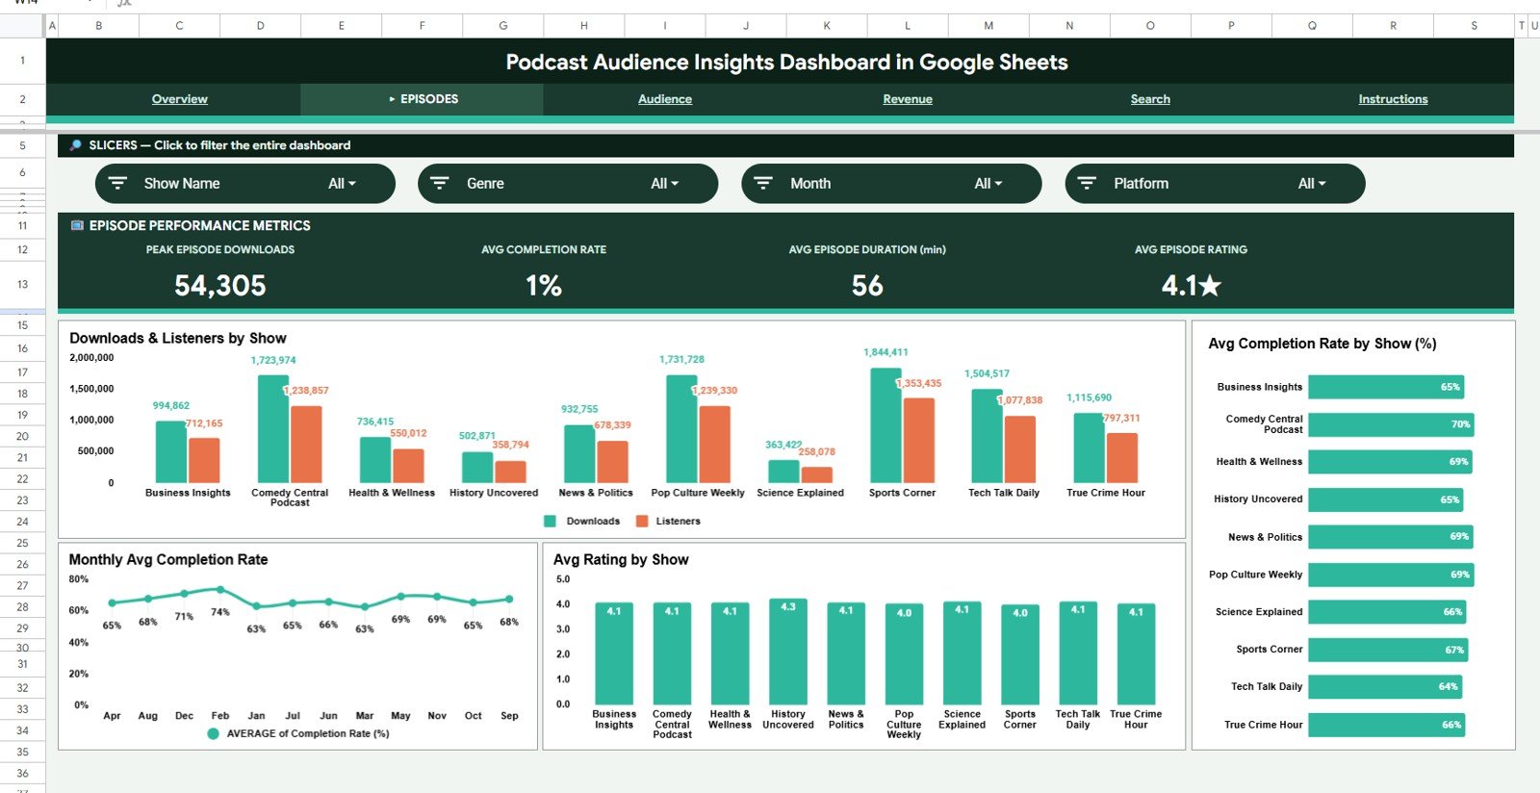Viewport: 1540px width, 793px height.
Task: Click the Comedy Central Podcast 70% bar
Action: [x=1391, y=424]
